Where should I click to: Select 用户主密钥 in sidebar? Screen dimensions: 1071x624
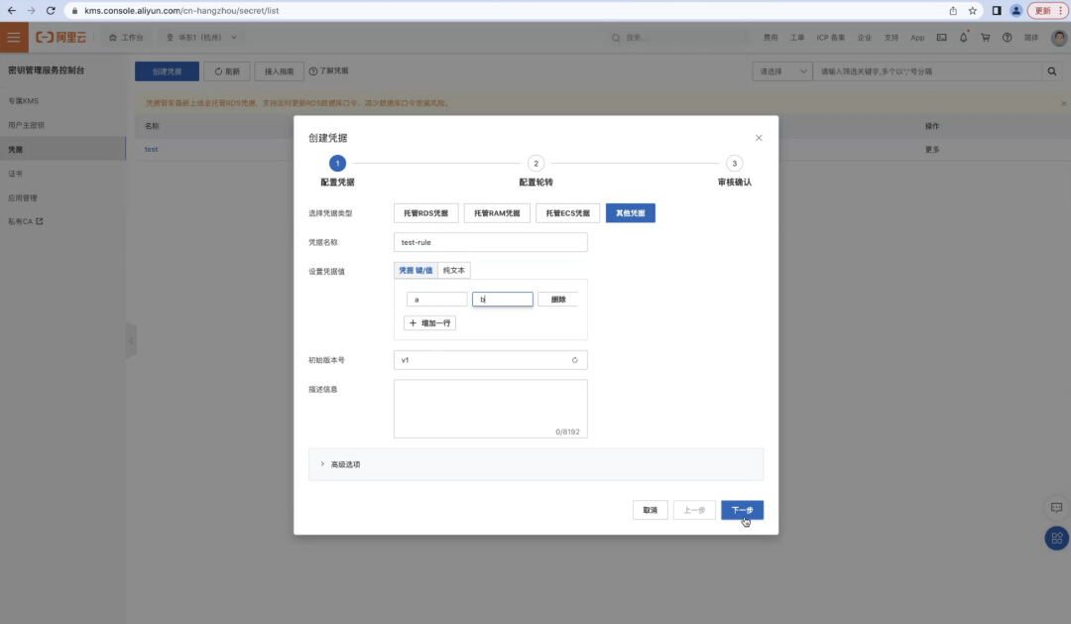62,125
